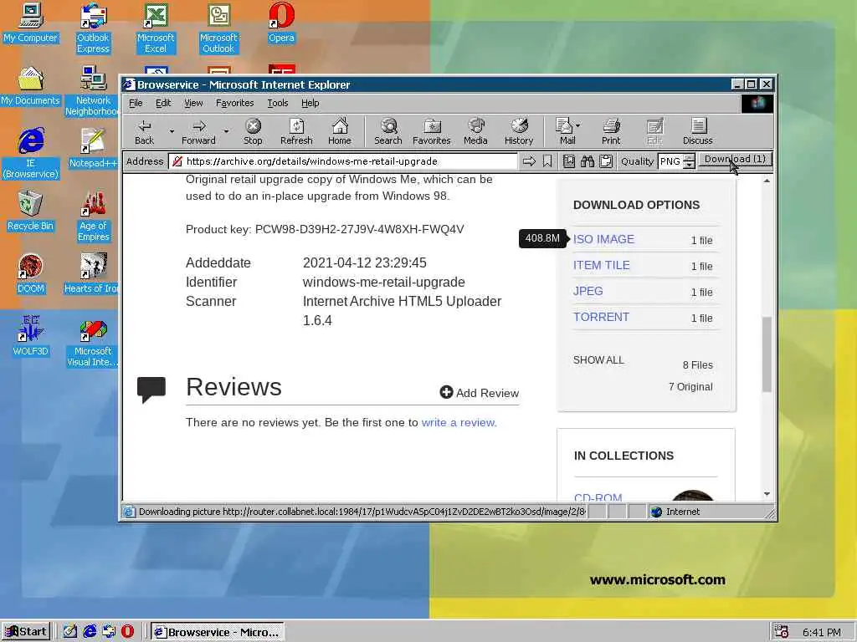Open the Edit menu

coord(163,103)
